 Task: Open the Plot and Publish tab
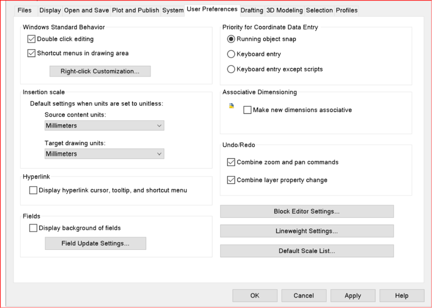pos(136,10)
